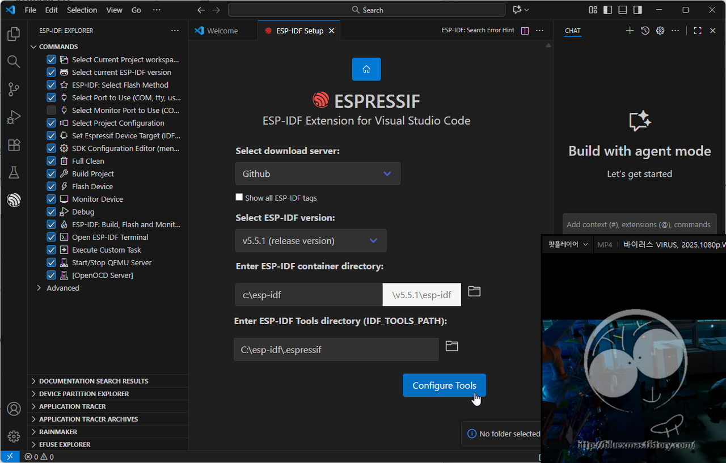
Task: Show chat history clock icon
Action: (x=645, y=31)
